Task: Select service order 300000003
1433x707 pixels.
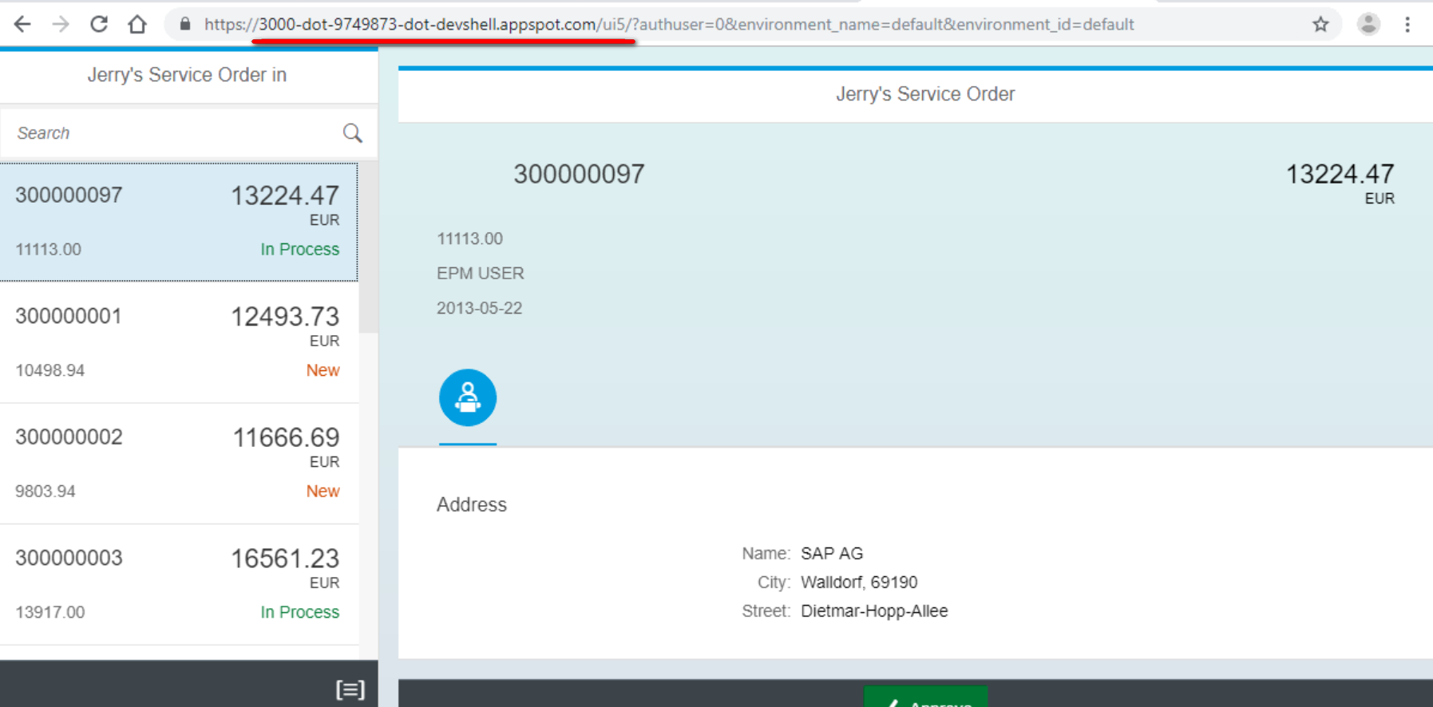Action: [x=179, y=585]
